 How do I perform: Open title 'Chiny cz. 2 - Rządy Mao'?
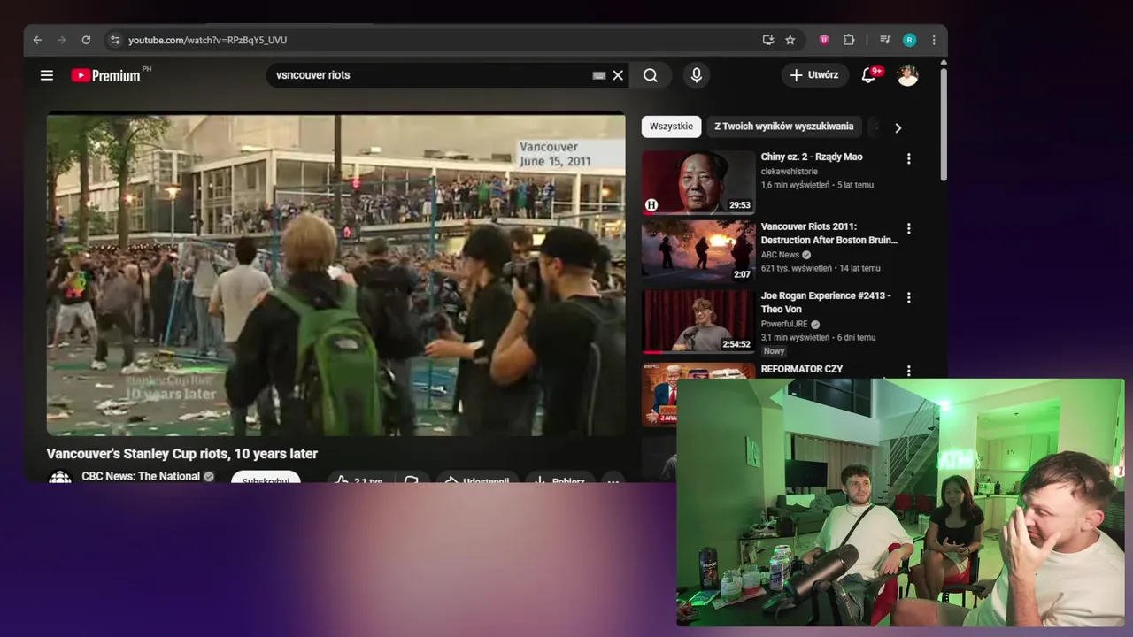coord(812,157)
